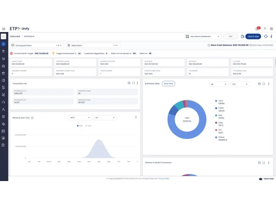Expand Walk-ins conversion panel to fullscreen
The height and width of the screenshot is (207, 276).
click(x=264, y=163)
